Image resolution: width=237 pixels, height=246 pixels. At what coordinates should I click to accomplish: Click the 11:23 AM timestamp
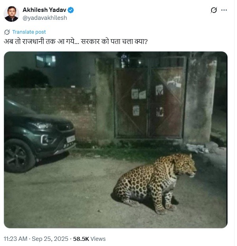click(x=15, y=239)
